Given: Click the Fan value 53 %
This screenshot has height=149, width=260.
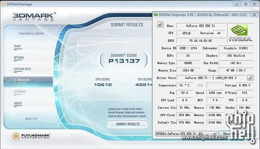Looking at the screenshot, I should pyautogui.click(x=185, y=92).
